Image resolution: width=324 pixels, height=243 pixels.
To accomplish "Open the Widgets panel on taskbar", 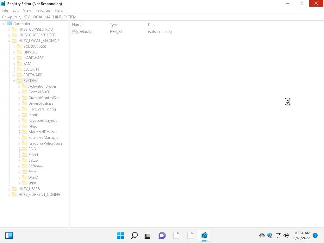I will (9, 235).
